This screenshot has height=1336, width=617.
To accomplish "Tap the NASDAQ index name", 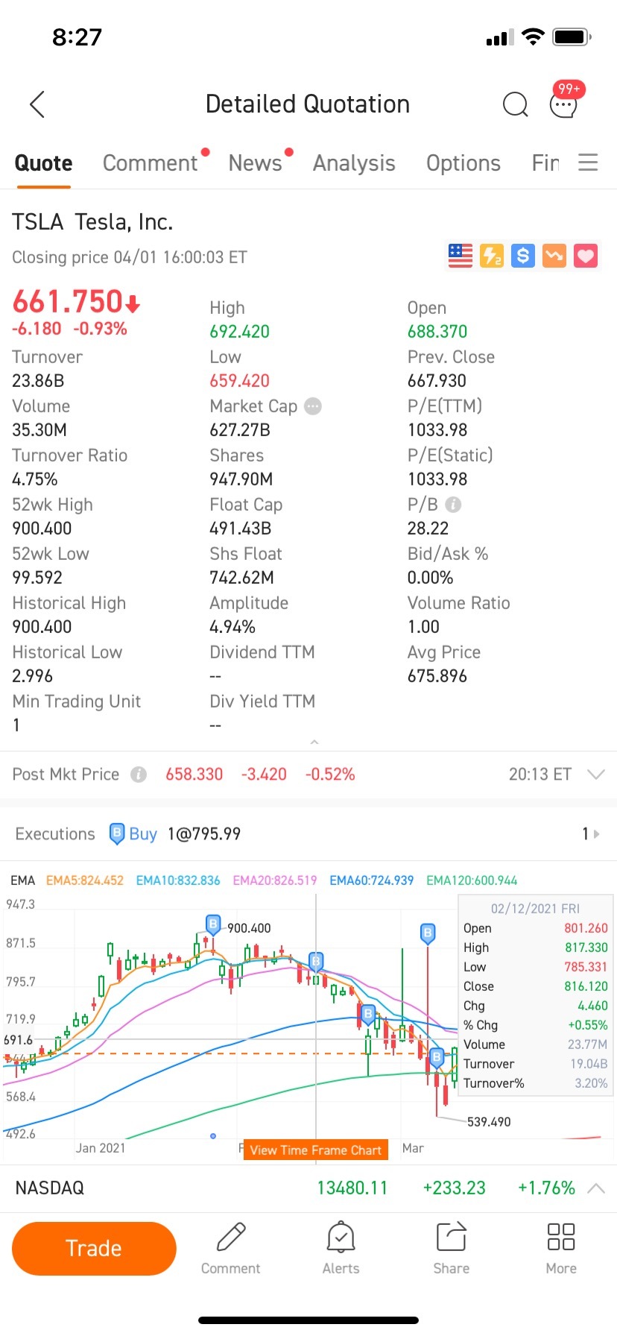I will point(50,1188).
